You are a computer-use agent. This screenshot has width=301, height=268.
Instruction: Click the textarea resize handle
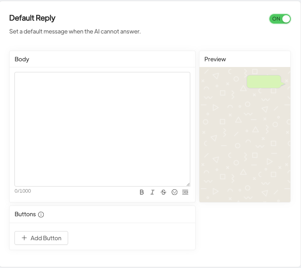(188, 184)
